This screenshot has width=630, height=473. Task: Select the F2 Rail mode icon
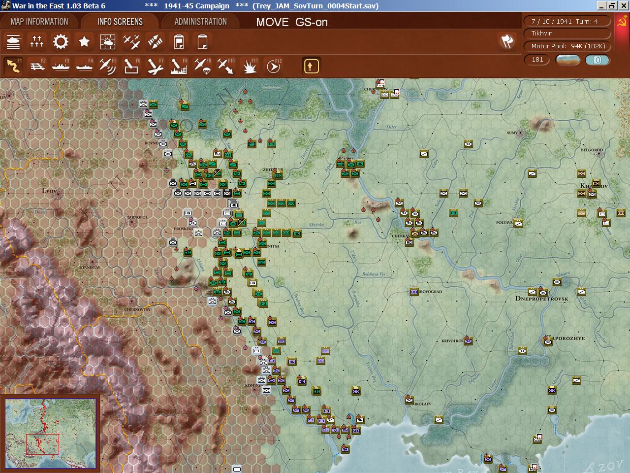pyautogui.click(x=37, y=66)
